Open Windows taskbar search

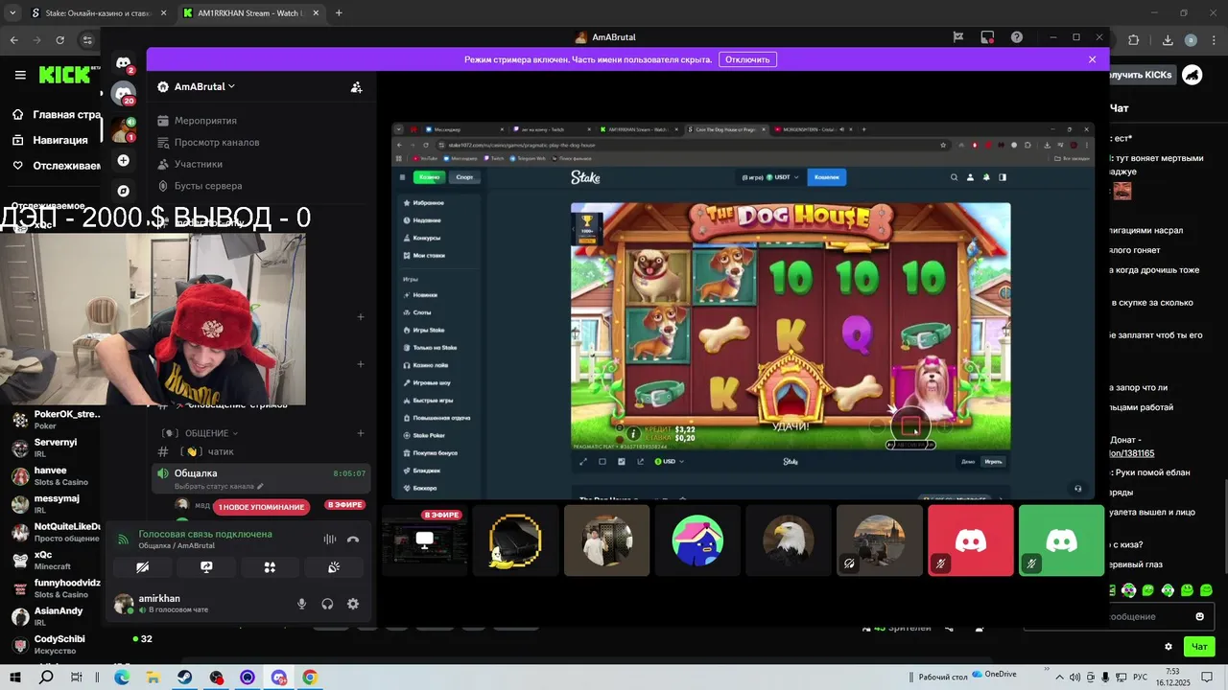[x=46, y=678]
